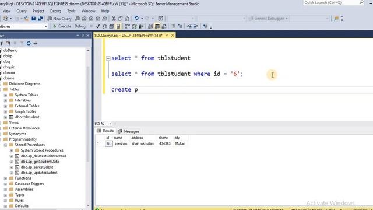Image resolution: width=373 pixels, height=210 pixels.
Task: Click Object Explorer scrollbar down arrow
Action: pos(88,205)
